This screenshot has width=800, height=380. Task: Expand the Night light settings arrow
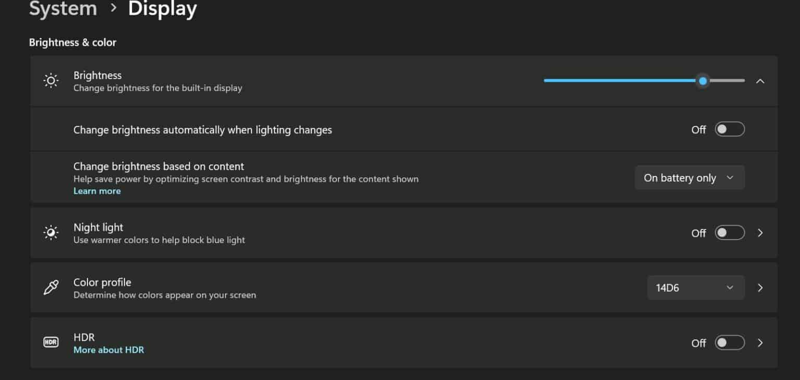[x=760, y=233]
